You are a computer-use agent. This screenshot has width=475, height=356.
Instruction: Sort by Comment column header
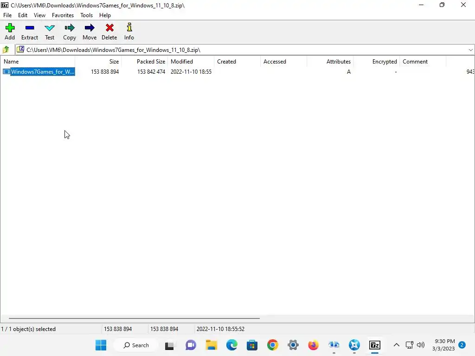pos(423,62)
